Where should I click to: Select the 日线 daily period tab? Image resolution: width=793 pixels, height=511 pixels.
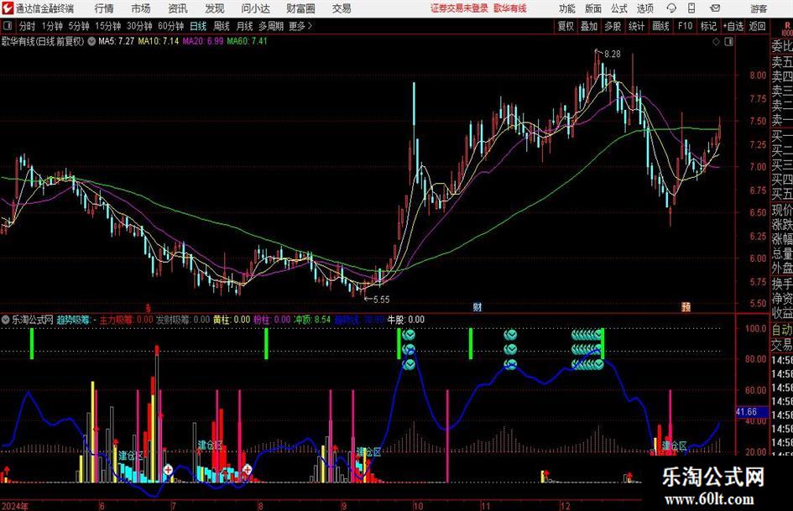click(198, 26)
